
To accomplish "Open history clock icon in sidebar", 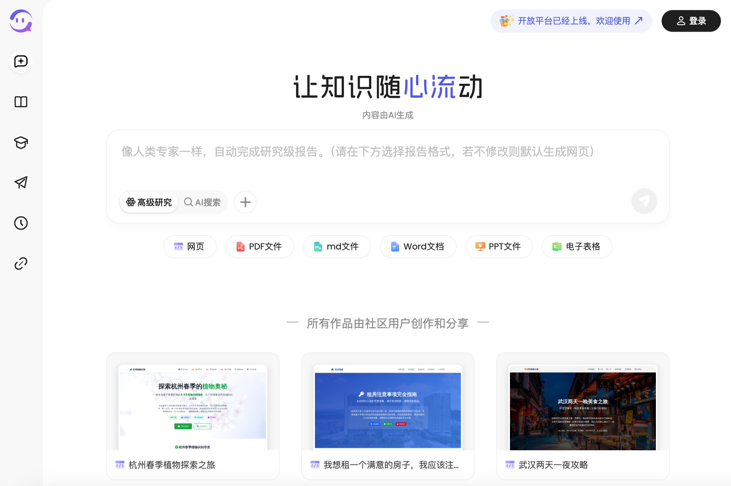I will click(21, 223).
